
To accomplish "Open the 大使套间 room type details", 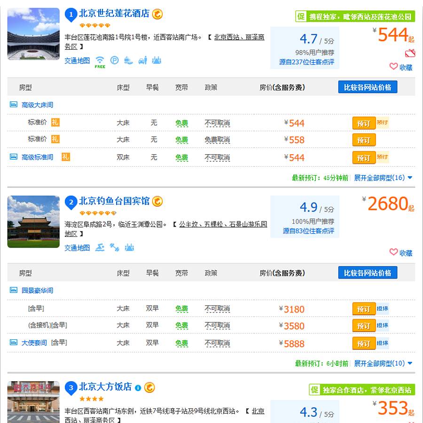I will 34,343.
